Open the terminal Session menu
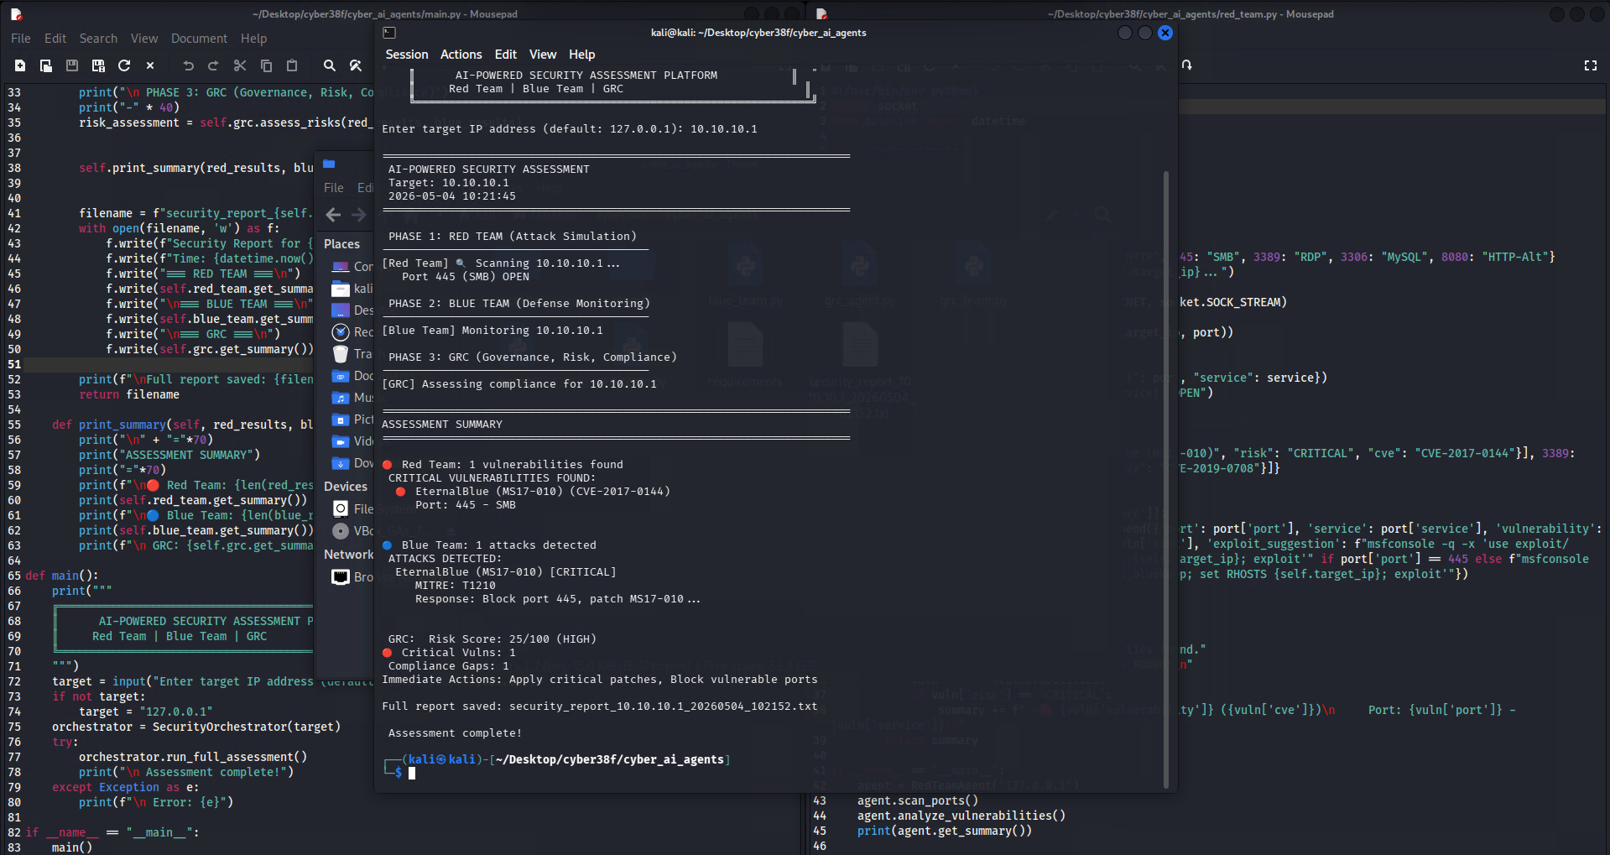This screenshot has width=1610, height=855. pos(407,55)
